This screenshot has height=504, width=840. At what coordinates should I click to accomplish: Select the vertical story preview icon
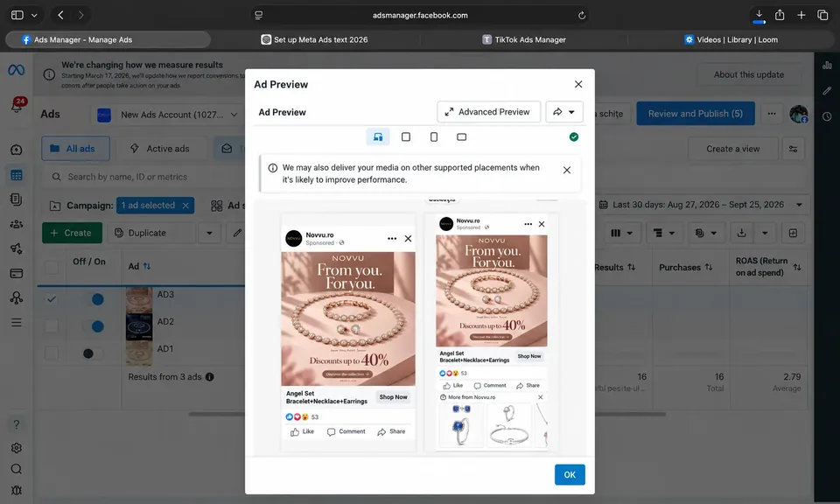[x=434, y=137]
